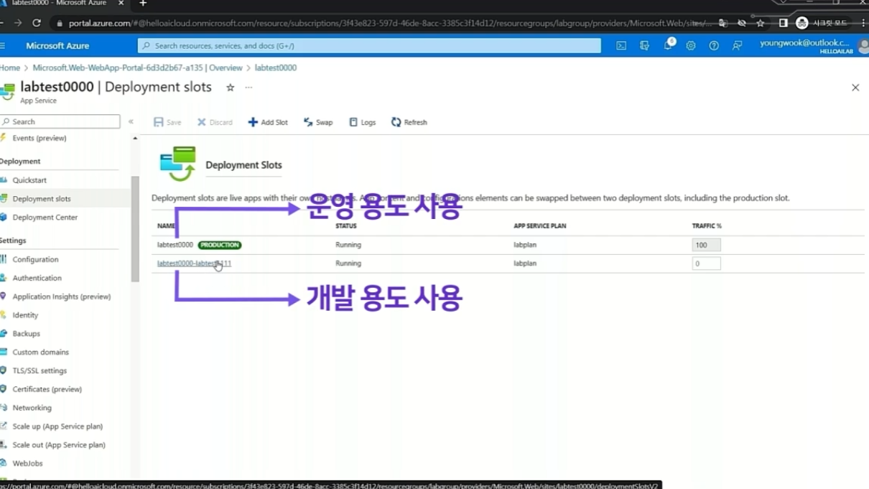Bookmark page with the star icon
The image size is (869, 489).
(x=761, y=23)
